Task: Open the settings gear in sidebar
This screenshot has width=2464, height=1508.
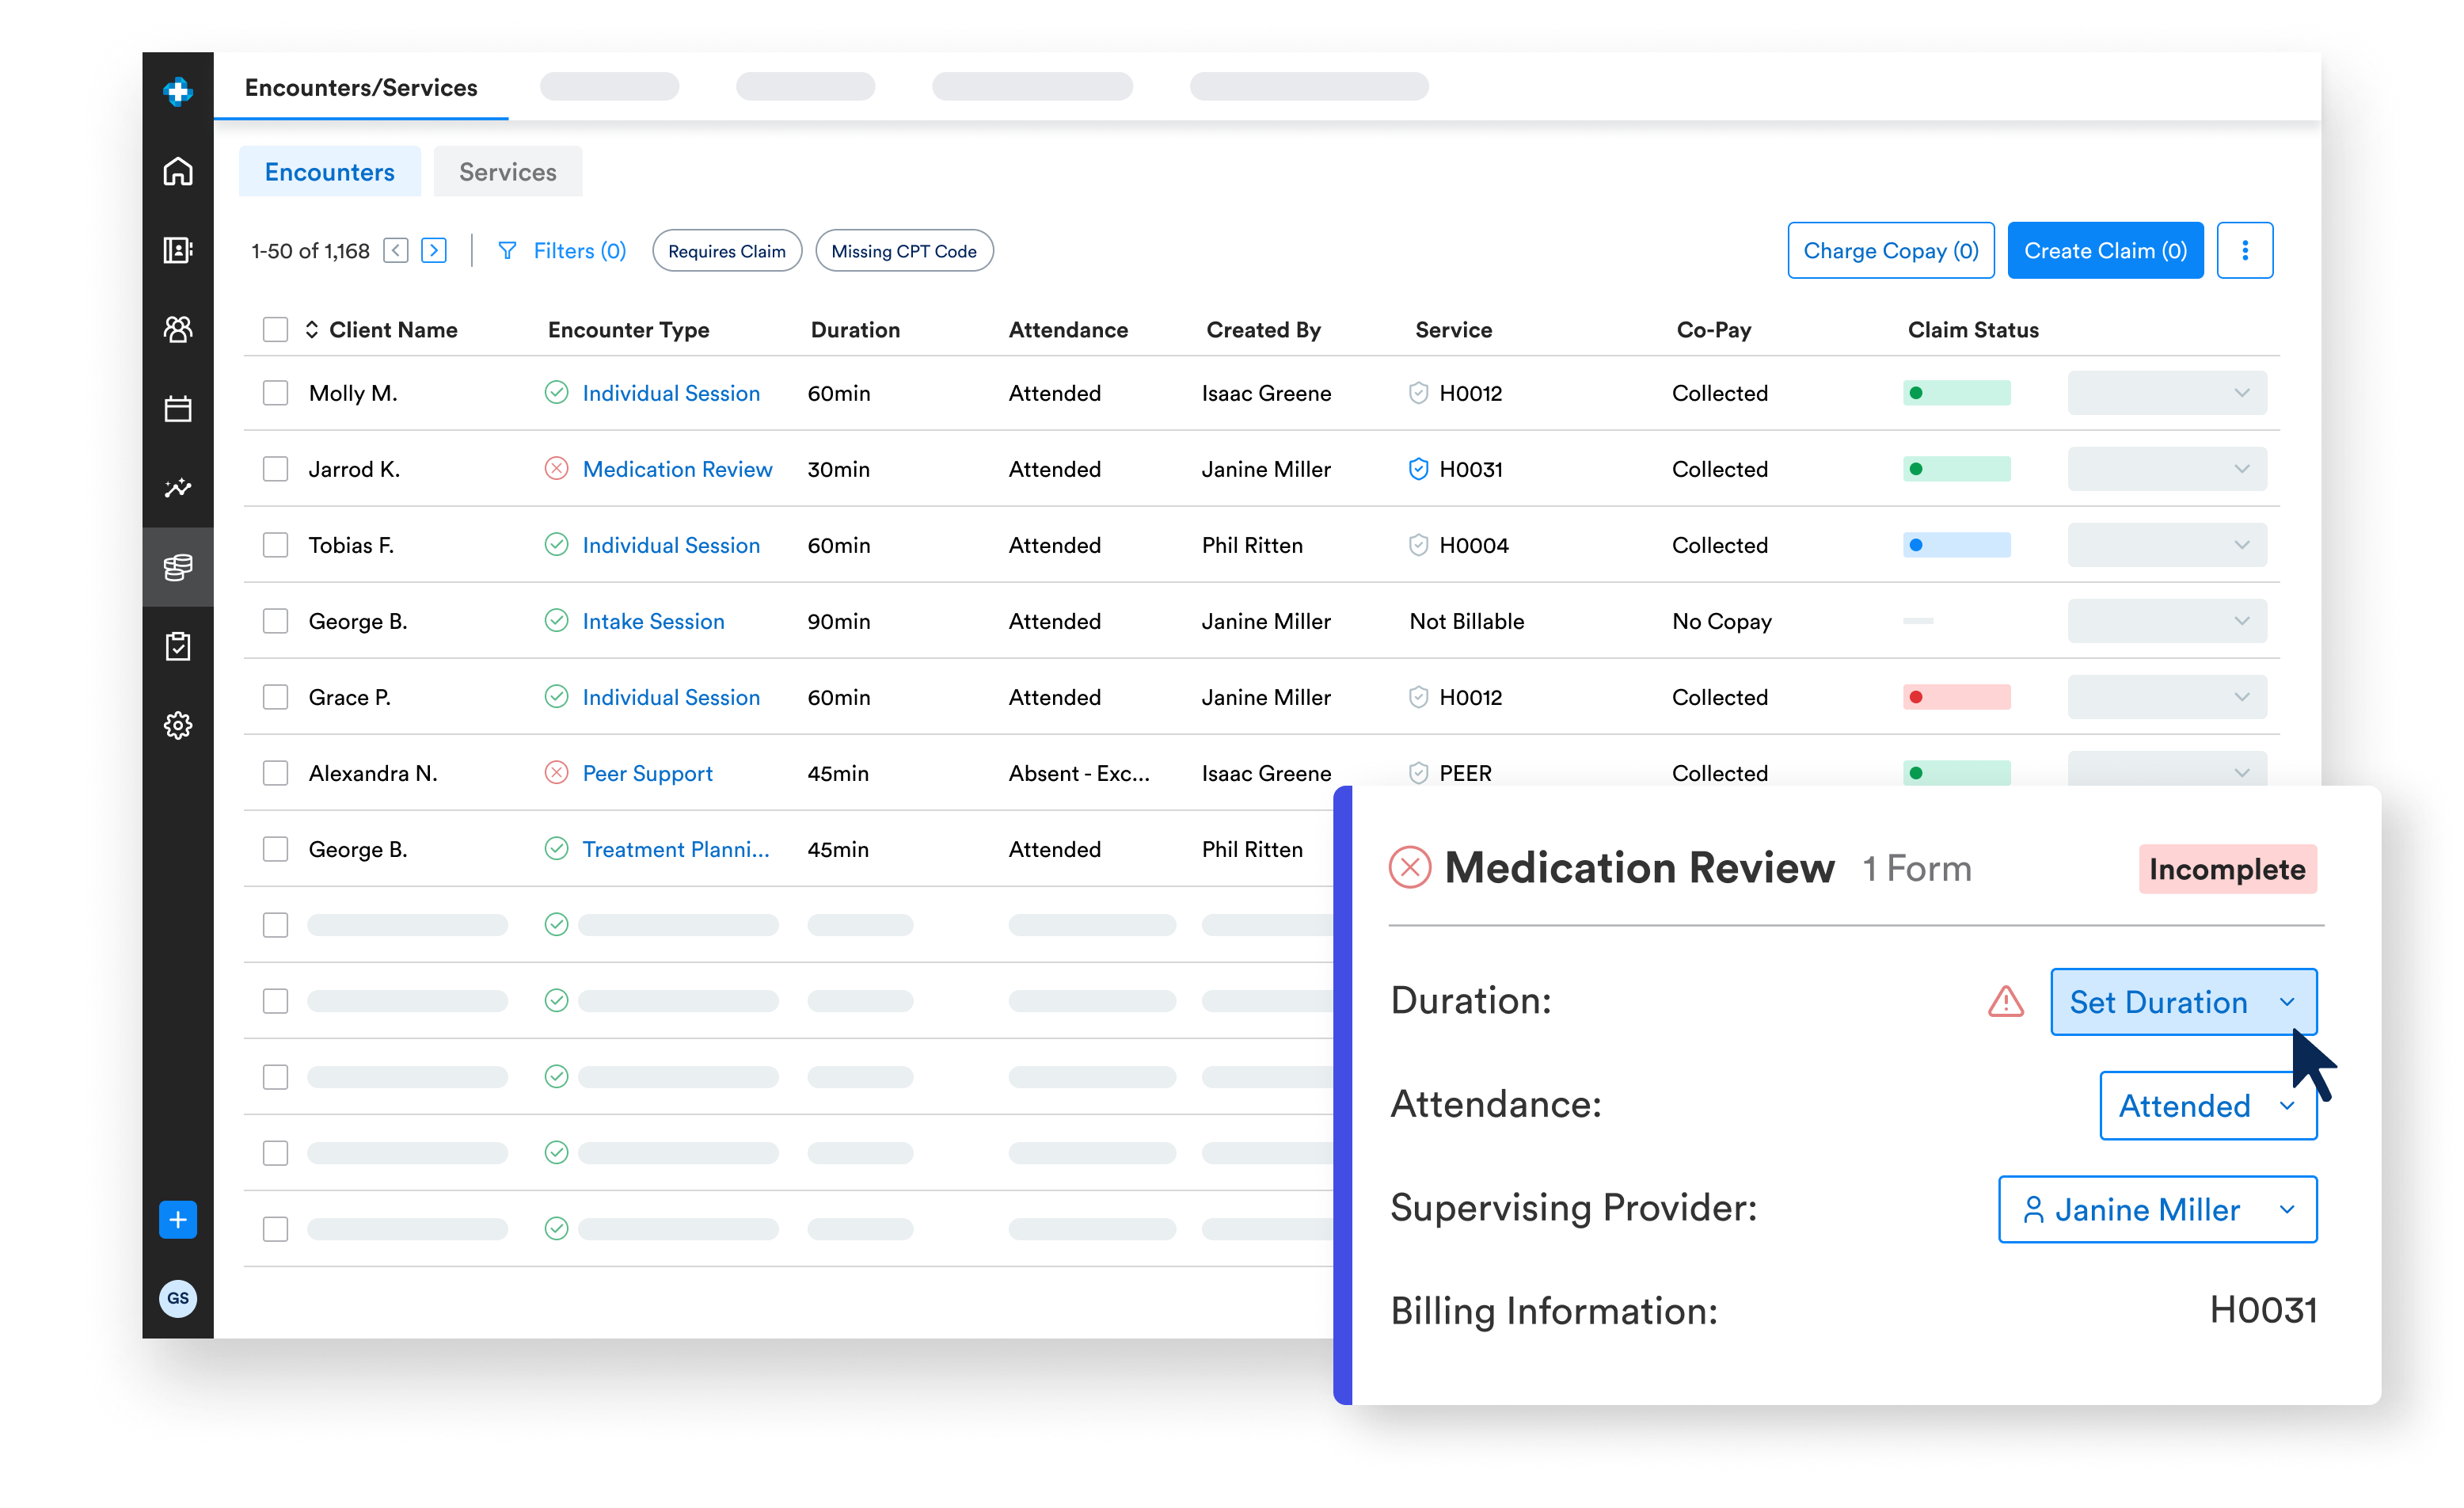Action: pos(178,725)
